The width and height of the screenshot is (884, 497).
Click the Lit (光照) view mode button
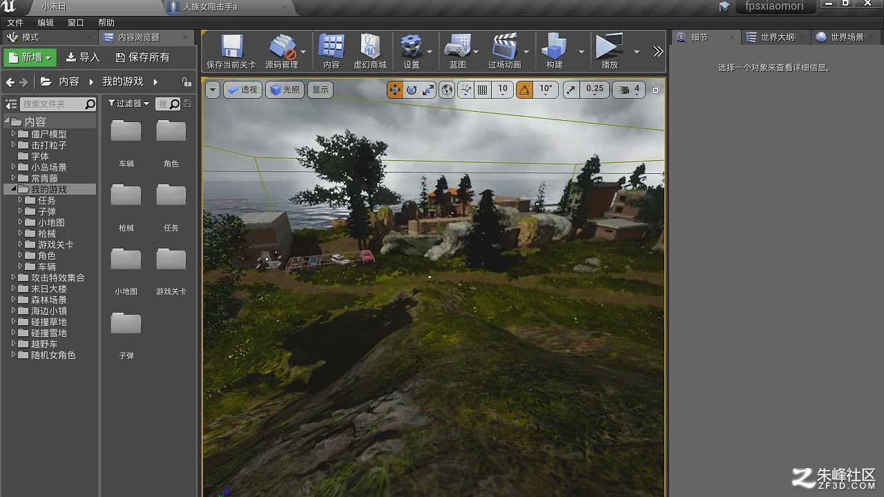click(x=285, y=90)
